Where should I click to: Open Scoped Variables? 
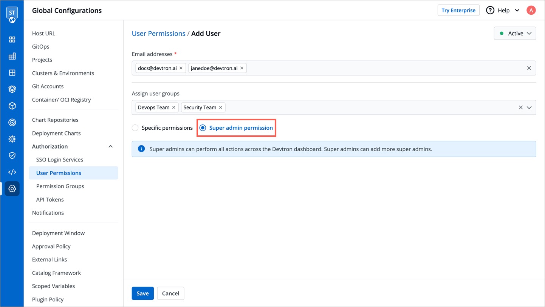point(53,286)
